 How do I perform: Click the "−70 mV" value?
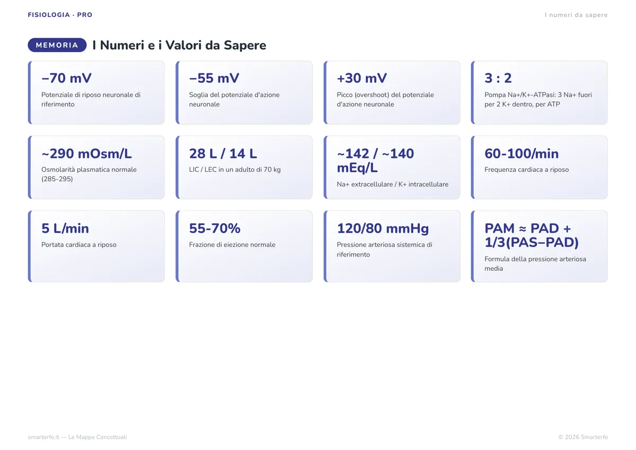pyautogui.click(x=66, y=78)
